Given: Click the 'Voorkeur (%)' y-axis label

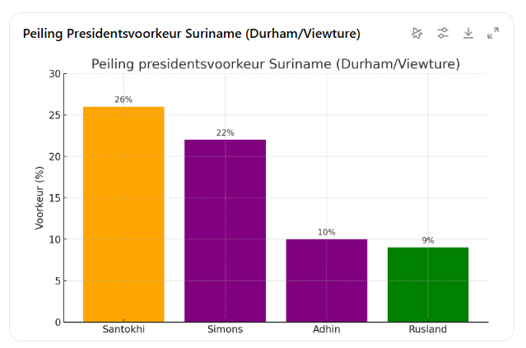Looking at the screenshot, I should pyautogui.click(x=40, y=197).
